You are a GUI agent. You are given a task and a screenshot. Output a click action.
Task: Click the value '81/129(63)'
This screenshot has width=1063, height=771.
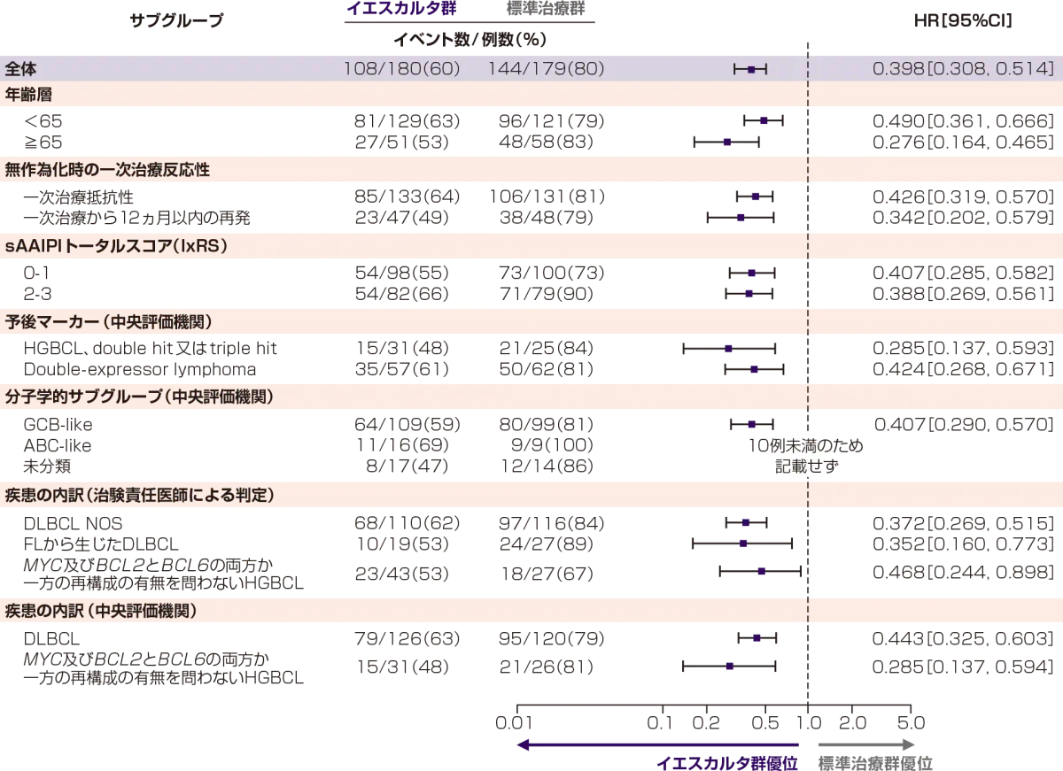pyautogui.click(x=406, y=120)
